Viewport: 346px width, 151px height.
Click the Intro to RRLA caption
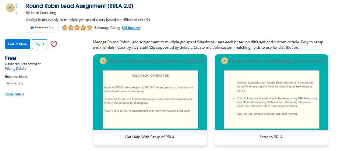pos(271,137)
